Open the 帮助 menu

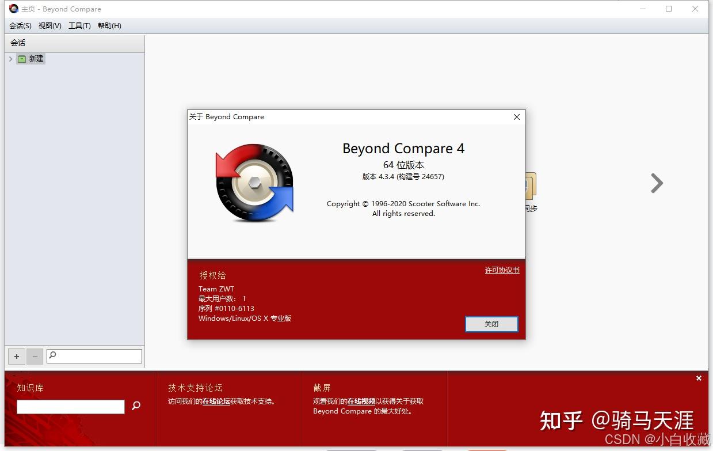coord(109,25)
